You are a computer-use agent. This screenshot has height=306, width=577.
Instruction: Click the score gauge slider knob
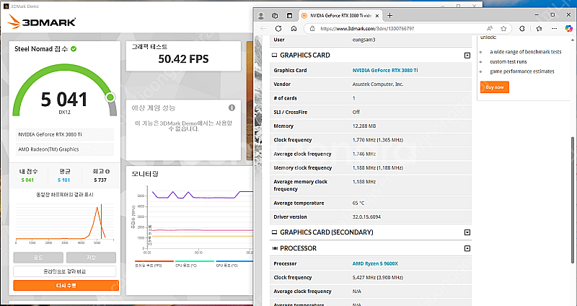(x=110, y=97)
